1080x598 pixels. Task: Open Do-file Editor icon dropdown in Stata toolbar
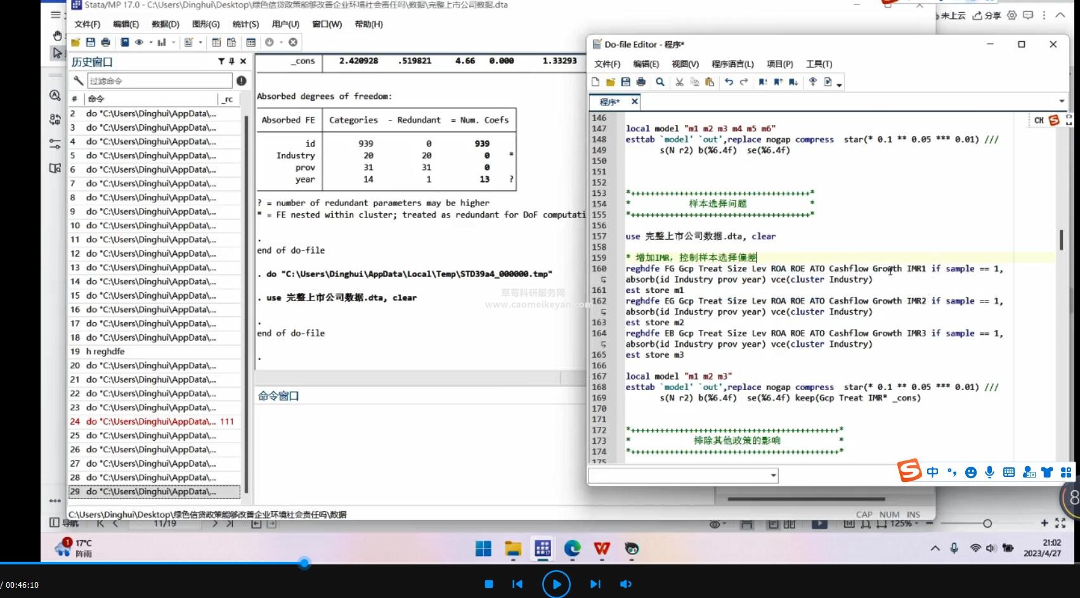200,42
